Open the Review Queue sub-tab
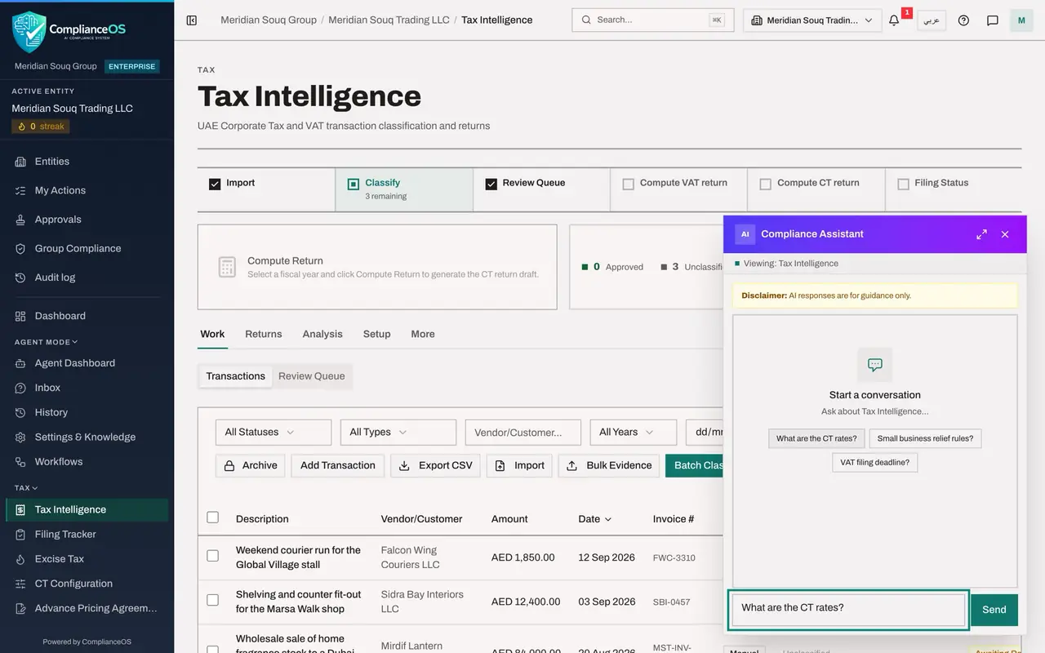Image resolution: width=1045 pixels, height=653 pixels. click(312, 376)
